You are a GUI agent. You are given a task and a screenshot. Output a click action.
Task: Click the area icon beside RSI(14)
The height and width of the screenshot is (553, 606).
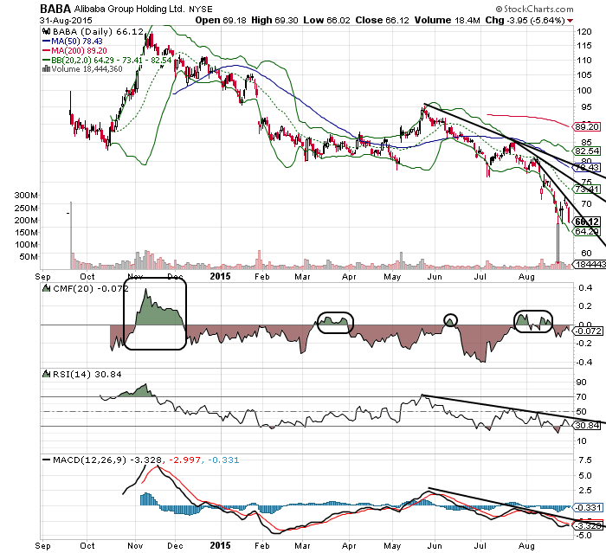point(47,374)
